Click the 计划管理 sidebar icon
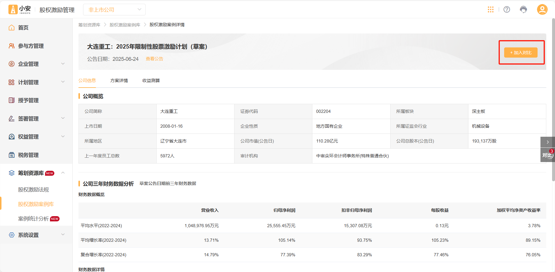 pyautogui.click(x=12, y=82)
